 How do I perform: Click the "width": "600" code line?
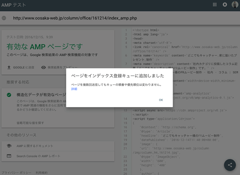pos(153,161)
